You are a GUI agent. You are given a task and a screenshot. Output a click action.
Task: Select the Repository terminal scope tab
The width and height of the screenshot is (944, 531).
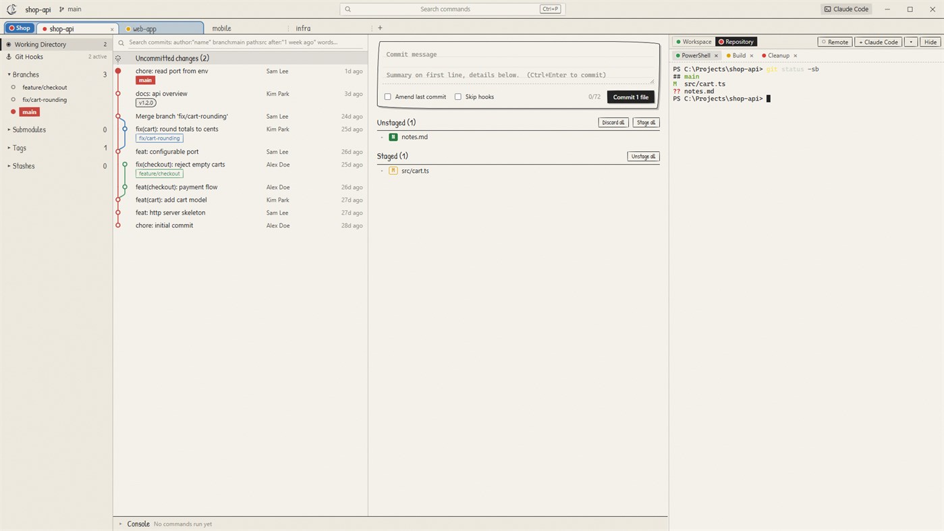(x=736, y=42)
